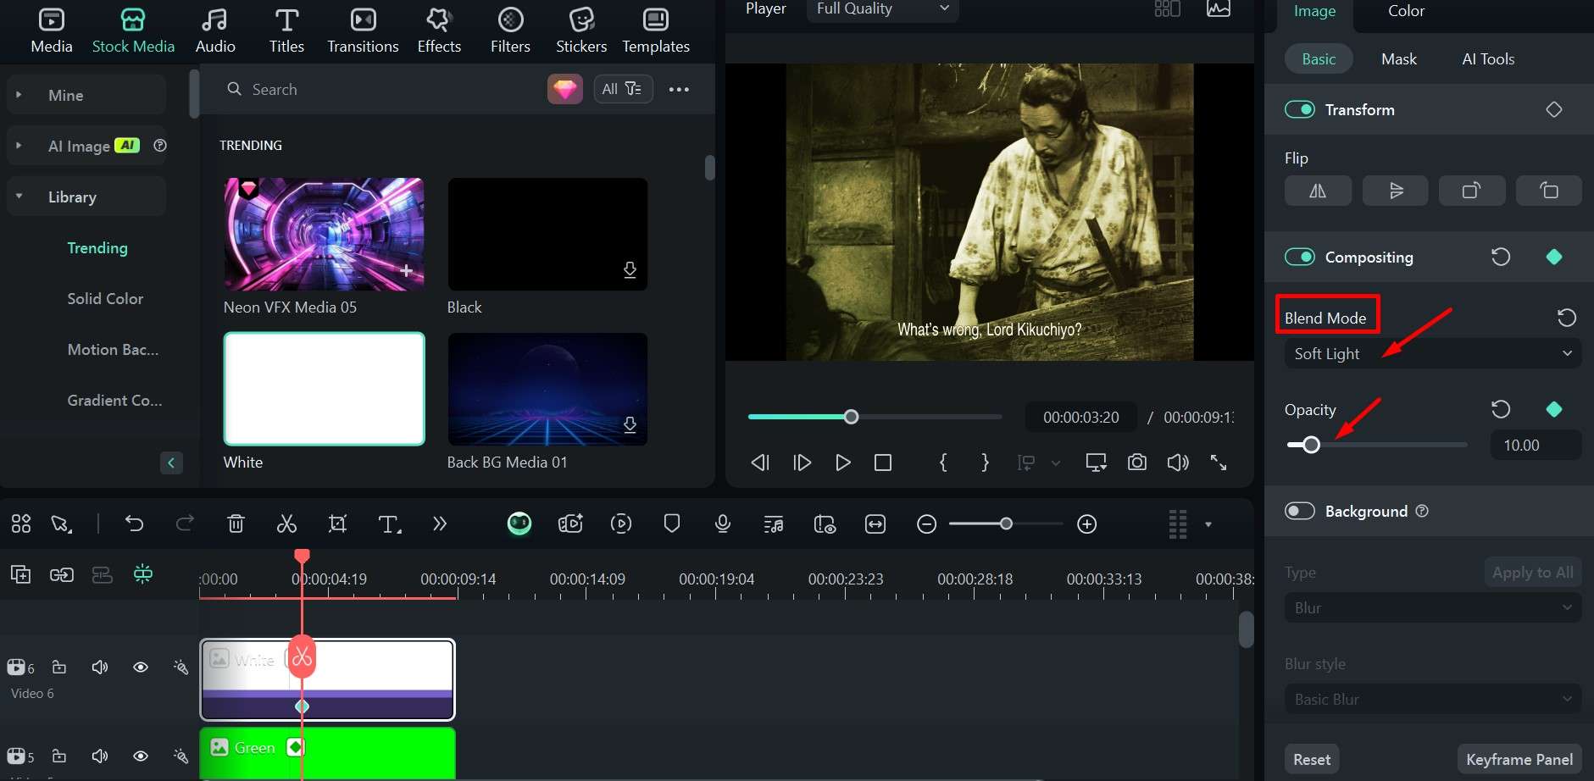Switch to the Color tab
The image size is (1594, 781).
1405,11
